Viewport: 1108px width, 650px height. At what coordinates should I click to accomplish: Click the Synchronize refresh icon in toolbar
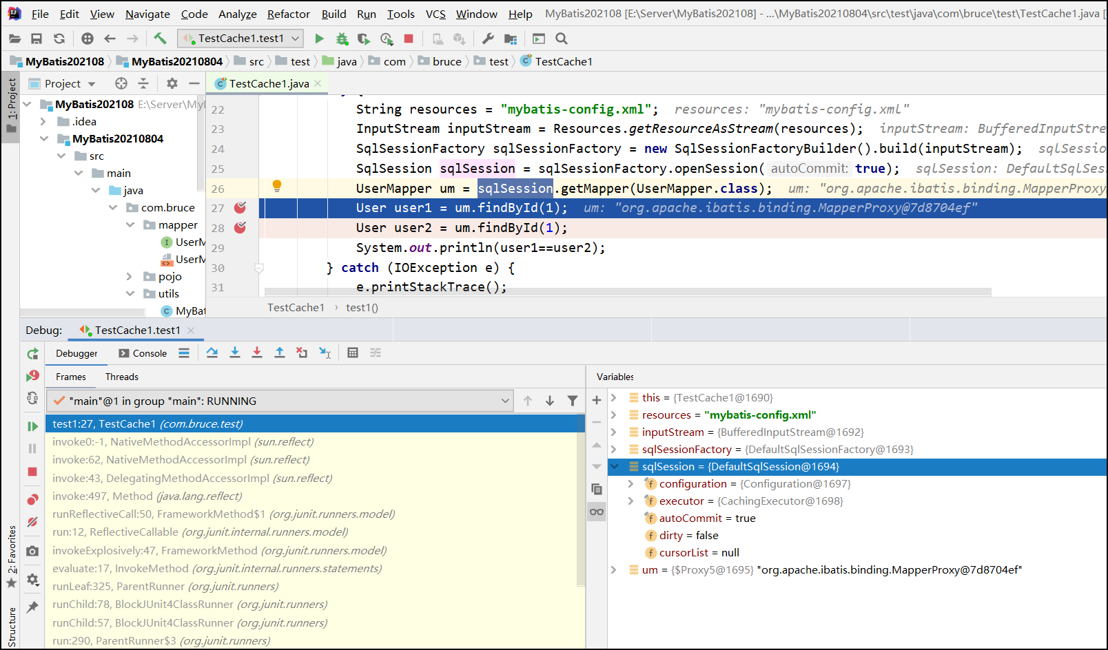59,39
